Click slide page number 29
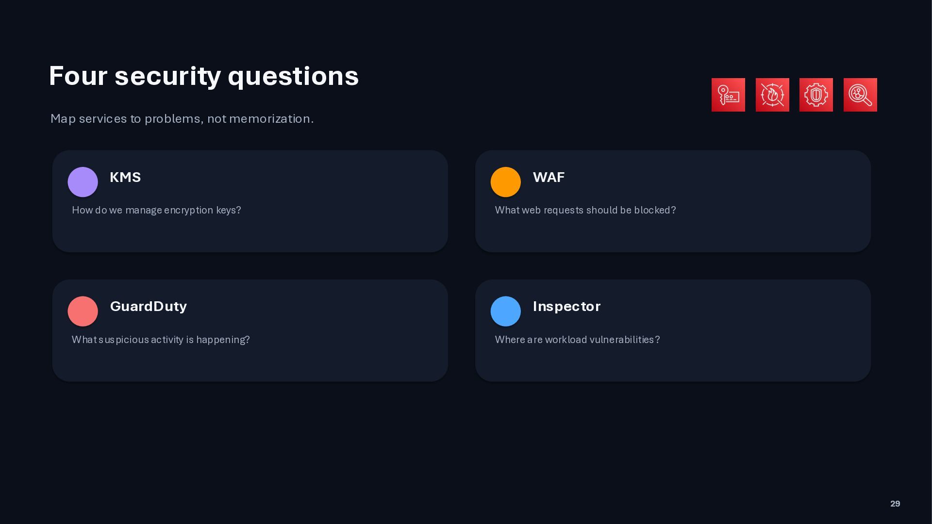Viewport: 932px width, 524px height. click(895, 504)
